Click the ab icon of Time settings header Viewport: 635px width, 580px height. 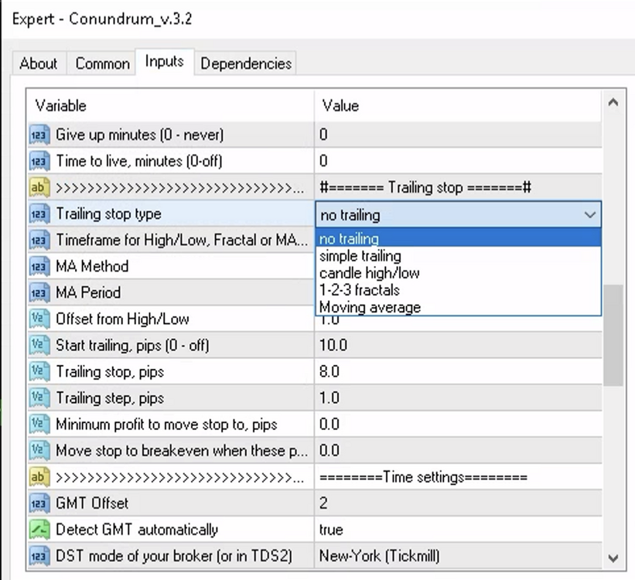(x=39, y=477)
